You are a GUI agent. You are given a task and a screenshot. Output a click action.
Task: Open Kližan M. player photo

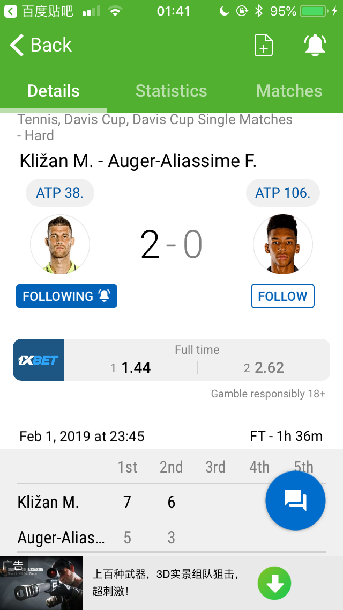60,245
